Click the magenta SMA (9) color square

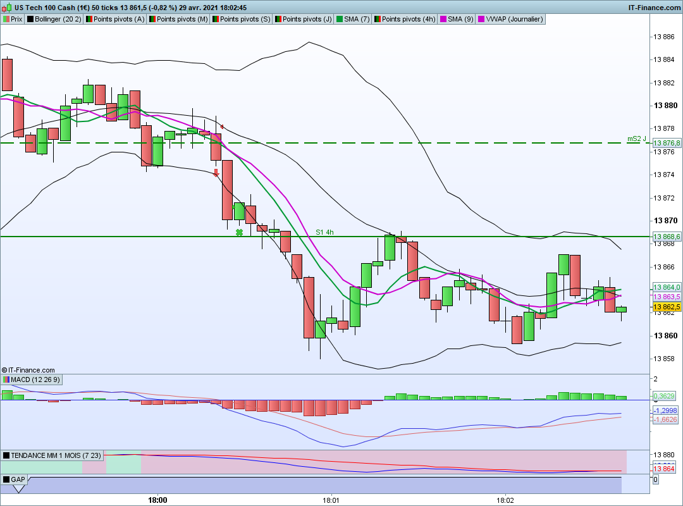pyautogui.click(x=443, y=19)
